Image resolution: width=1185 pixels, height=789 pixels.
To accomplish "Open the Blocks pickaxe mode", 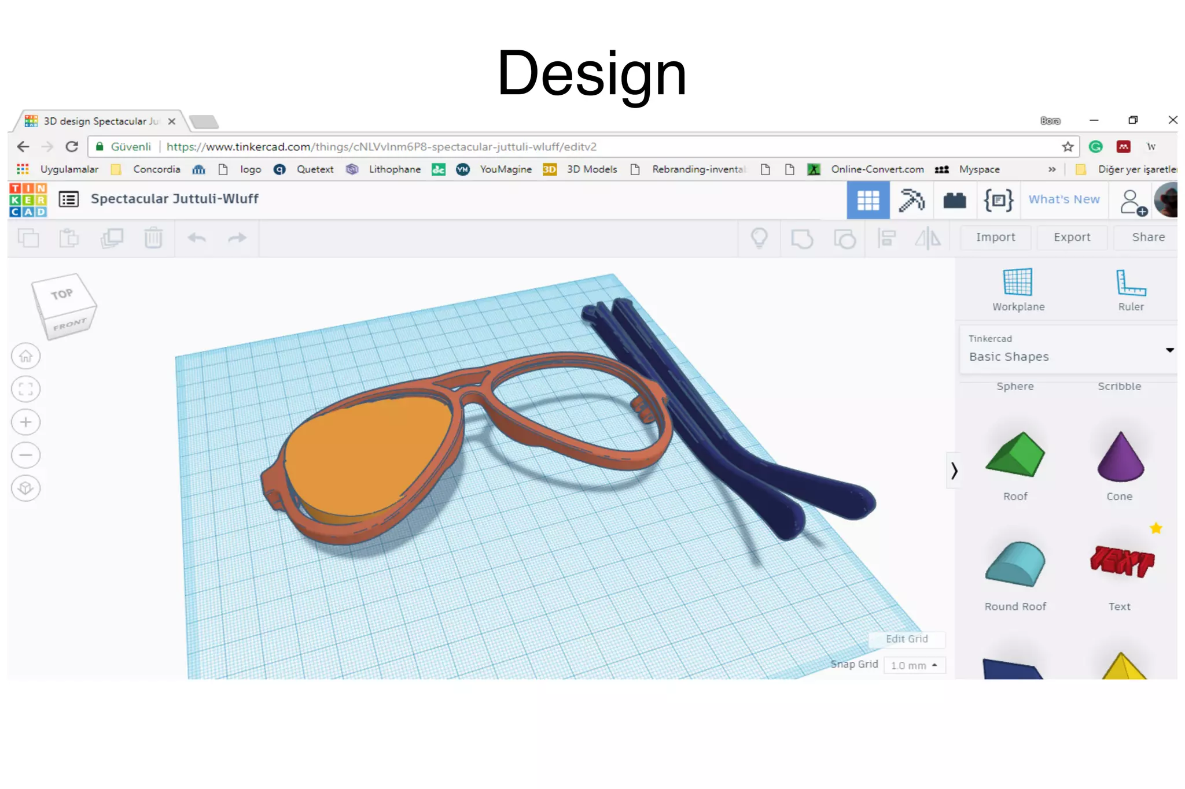I will coord(911,200).
